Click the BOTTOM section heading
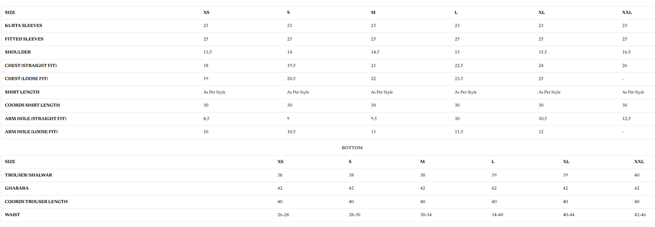655x227 pixels. click(x=352, y=148)
